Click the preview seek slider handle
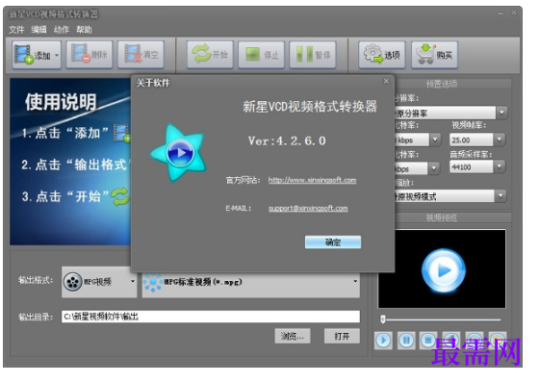539x382 pixels. click(x=383, y=319)
